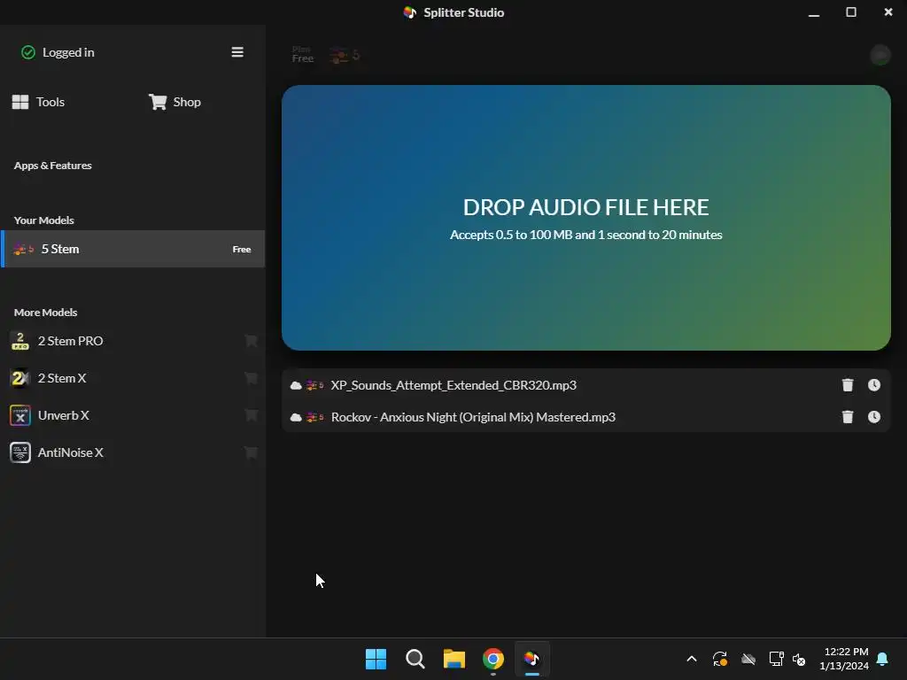Show history clock for Rockov file
The image size is (907, 680).
click(x=874, y=417)
